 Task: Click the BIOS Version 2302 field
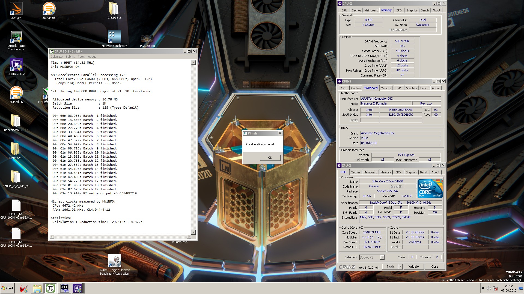pos(400,138)
